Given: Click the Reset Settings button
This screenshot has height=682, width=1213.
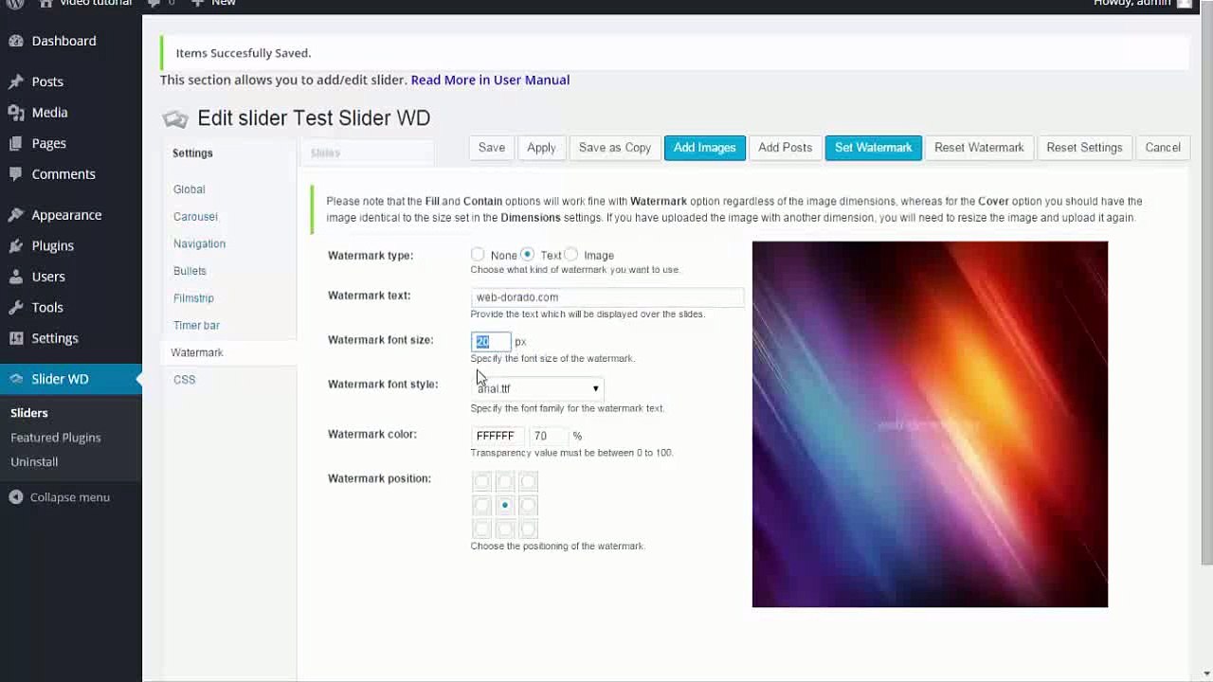Looking at the screenshot, I should point(1084,148).
